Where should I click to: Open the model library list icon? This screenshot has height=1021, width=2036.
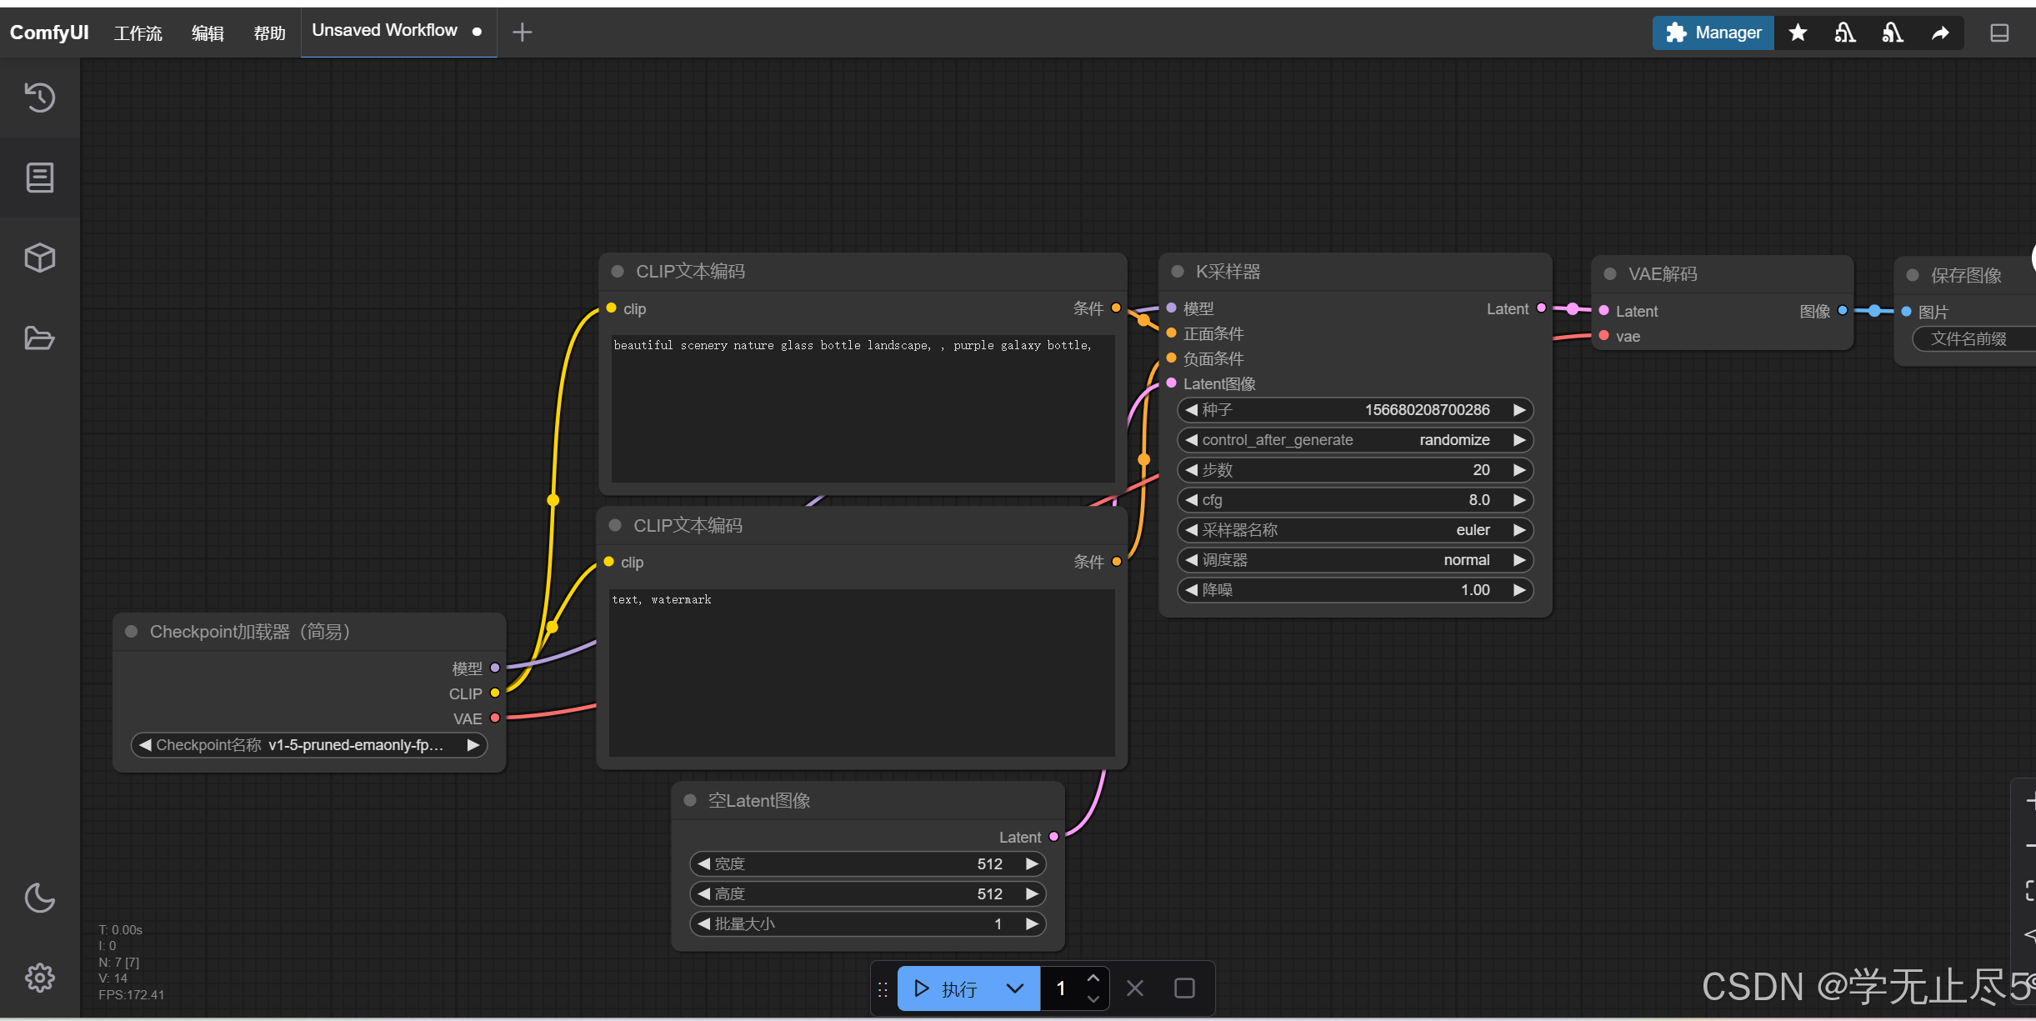(40, 178)
